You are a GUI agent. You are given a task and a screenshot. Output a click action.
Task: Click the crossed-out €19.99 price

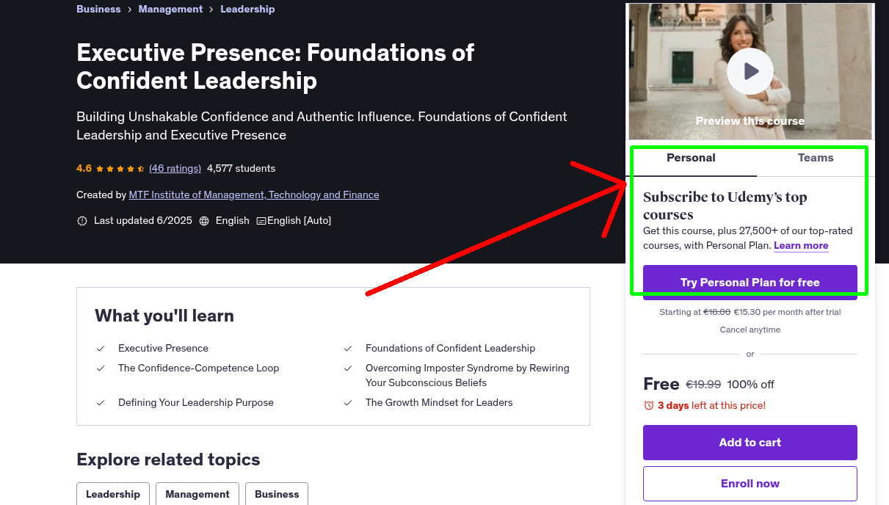[x=703, y=385]
